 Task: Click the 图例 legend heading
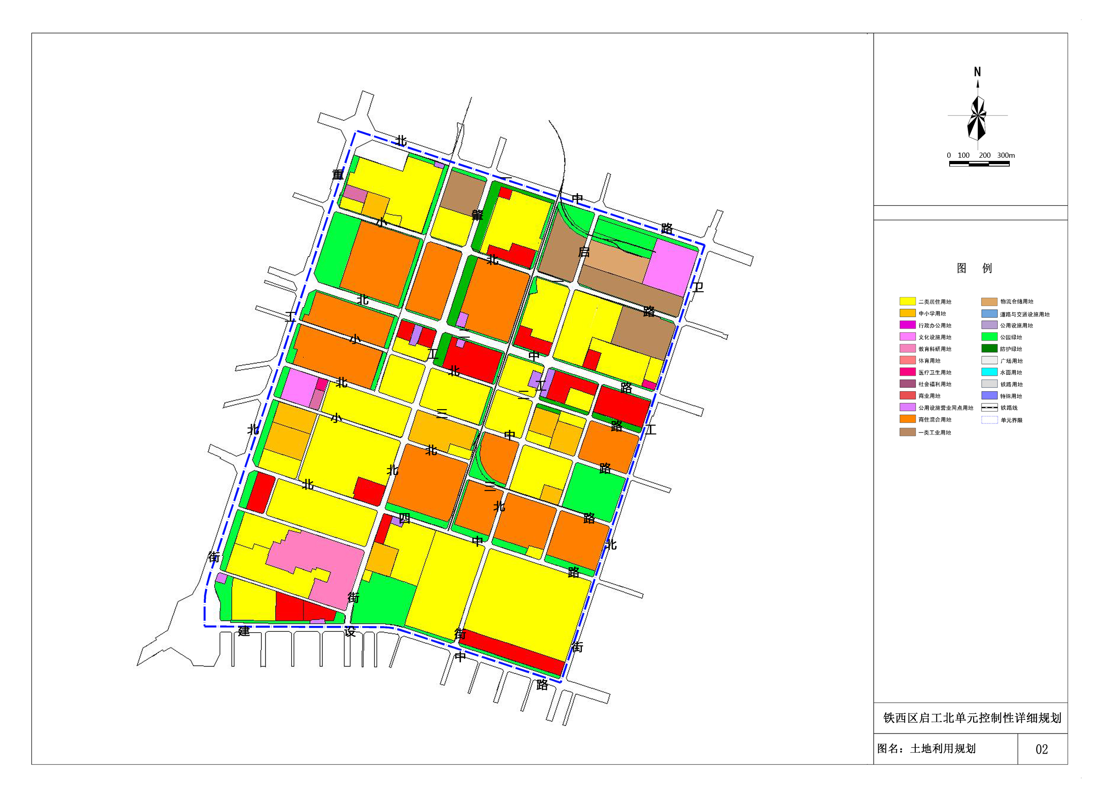(x=974, y=268)
